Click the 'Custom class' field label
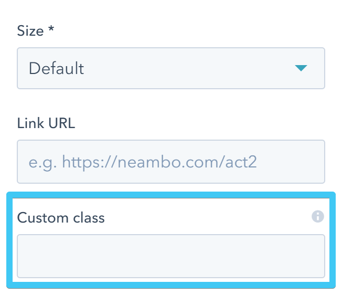 click(61, 217)
